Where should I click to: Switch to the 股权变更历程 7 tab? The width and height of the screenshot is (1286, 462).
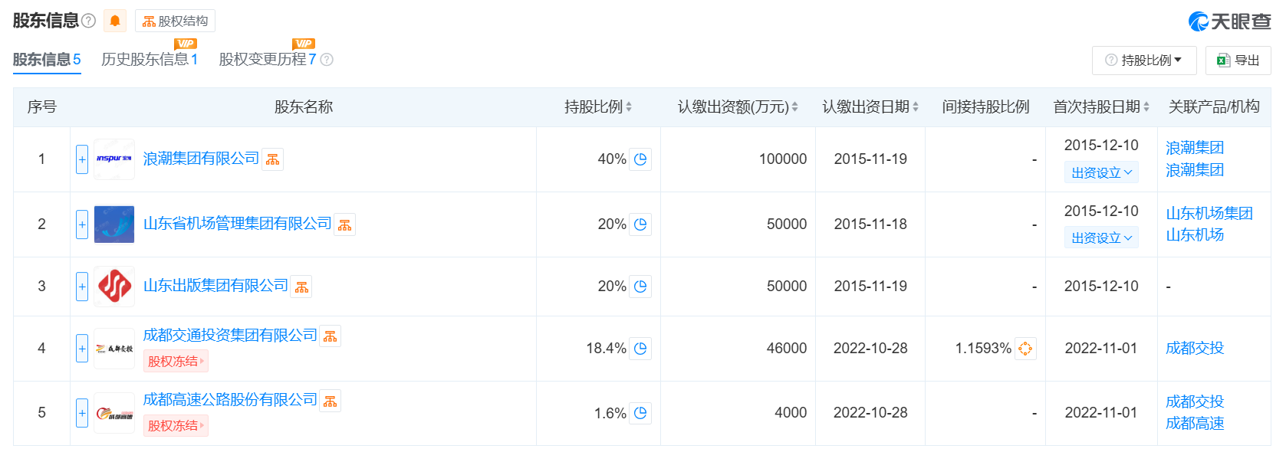[268, 60]
